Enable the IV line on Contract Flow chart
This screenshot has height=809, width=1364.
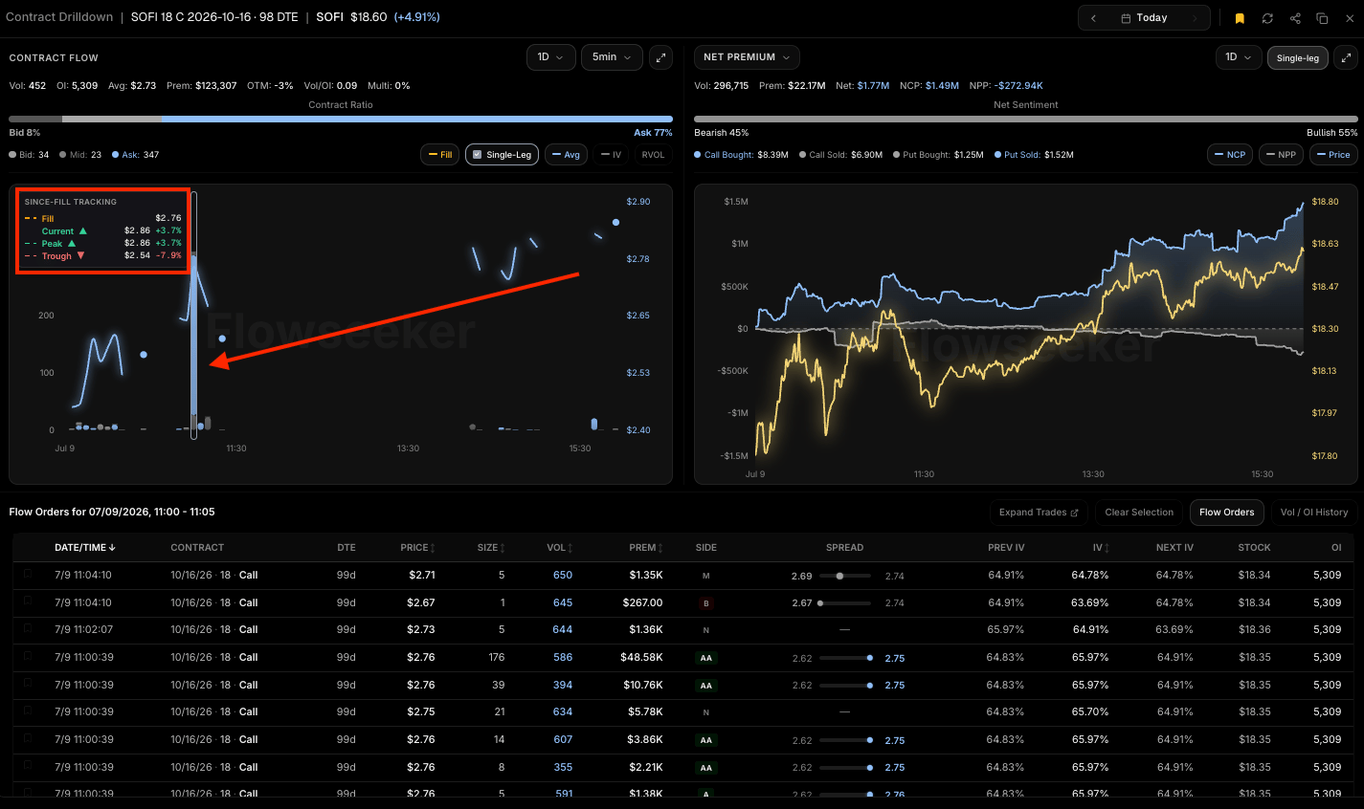coord(611,155)
